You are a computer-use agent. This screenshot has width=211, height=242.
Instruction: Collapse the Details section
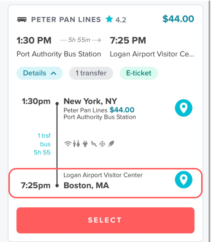coord(40,73)
